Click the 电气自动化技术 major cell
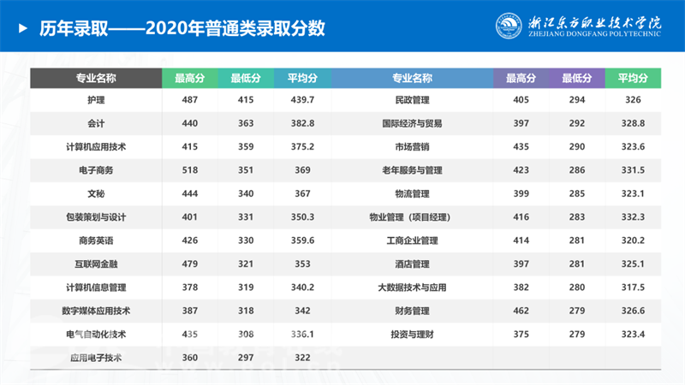 pyautogui.click(x=96, y=335)
